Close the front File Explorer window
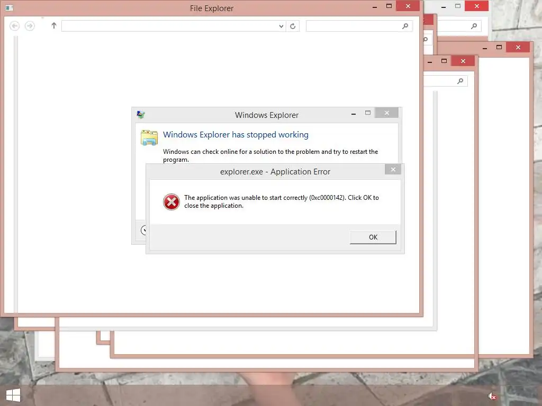Viewport: 542px width, 406px height. 408,6
